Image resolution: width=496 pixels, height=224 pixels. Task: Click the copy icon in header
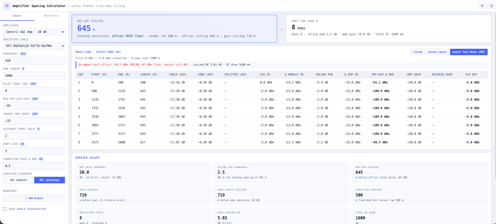pyautogui.click(x=482, y=6)
